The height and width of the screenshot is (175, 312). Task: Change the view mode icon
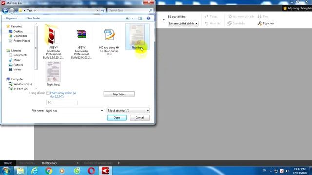(128, 18)
